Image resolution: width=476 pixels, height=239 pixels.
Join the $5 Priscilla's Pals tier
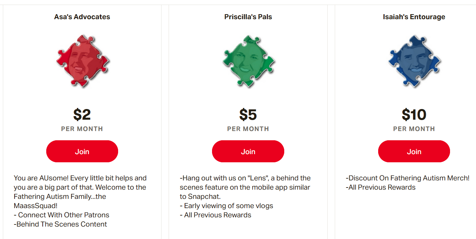(x=248, y=151)
